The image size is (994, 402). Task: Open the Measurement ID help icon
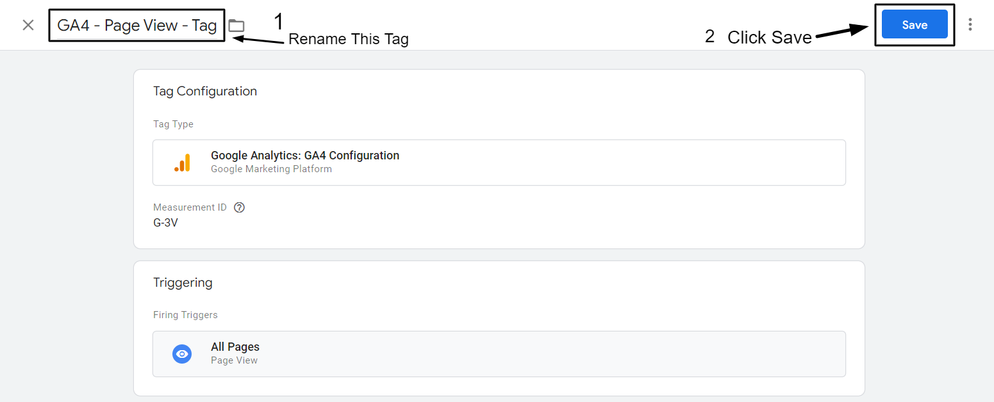coord(239,207)
